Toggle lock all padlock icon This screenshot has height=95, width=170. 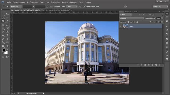137,22
